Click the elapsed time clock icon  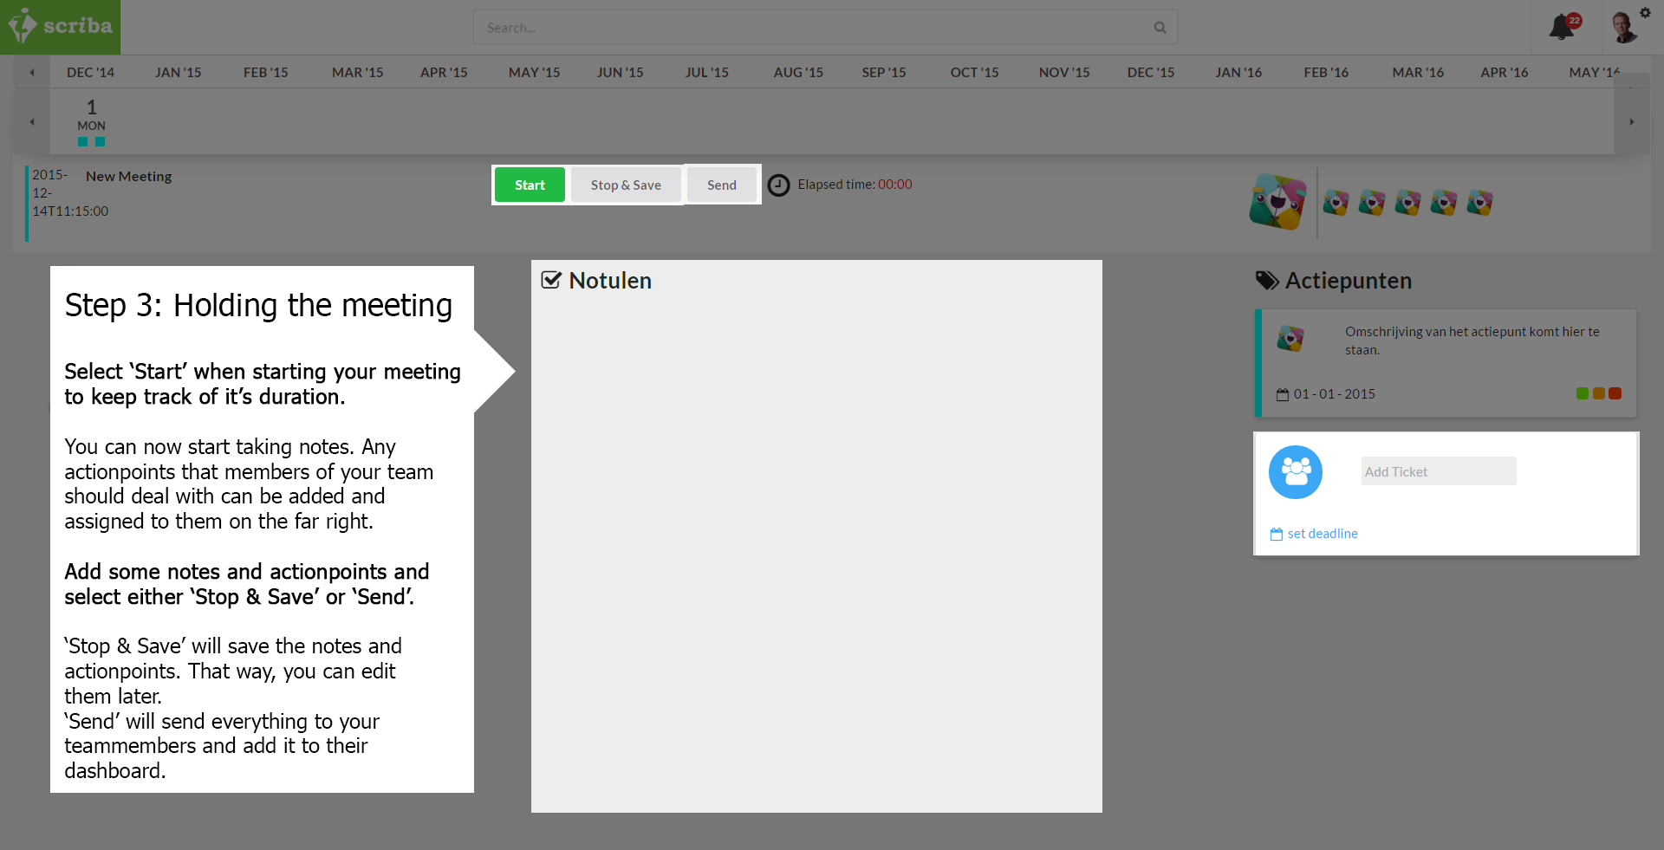pyautogui.click(x=778, y=185)
